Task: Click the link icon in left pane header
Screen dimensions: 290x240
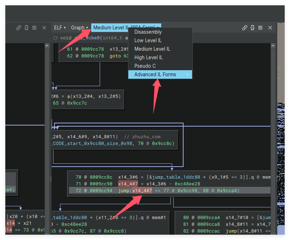Action: (18, 28)
